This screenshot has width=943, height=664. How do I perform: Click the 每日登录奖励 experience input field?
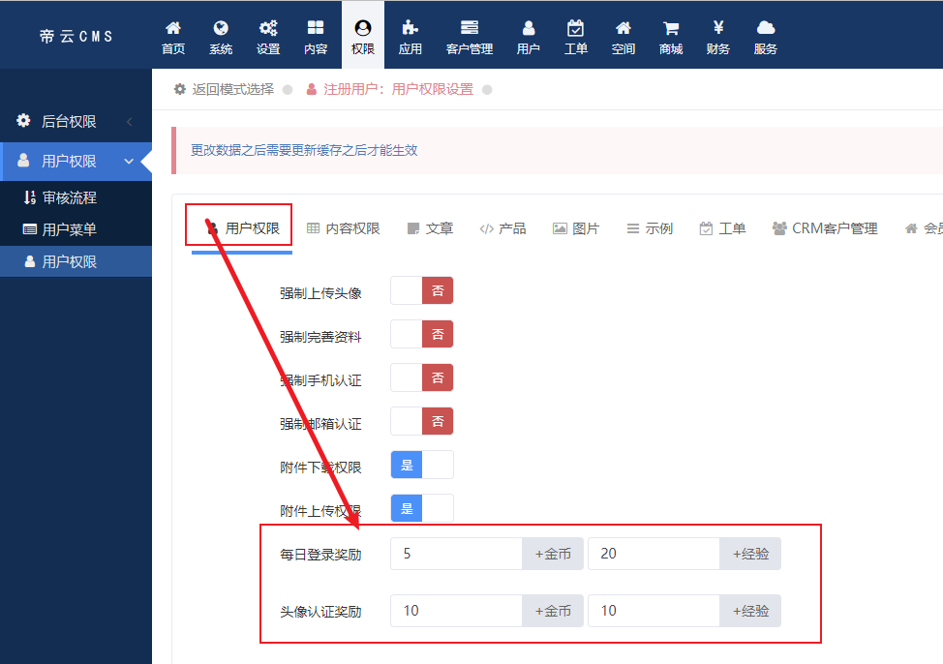click(654, 554)
